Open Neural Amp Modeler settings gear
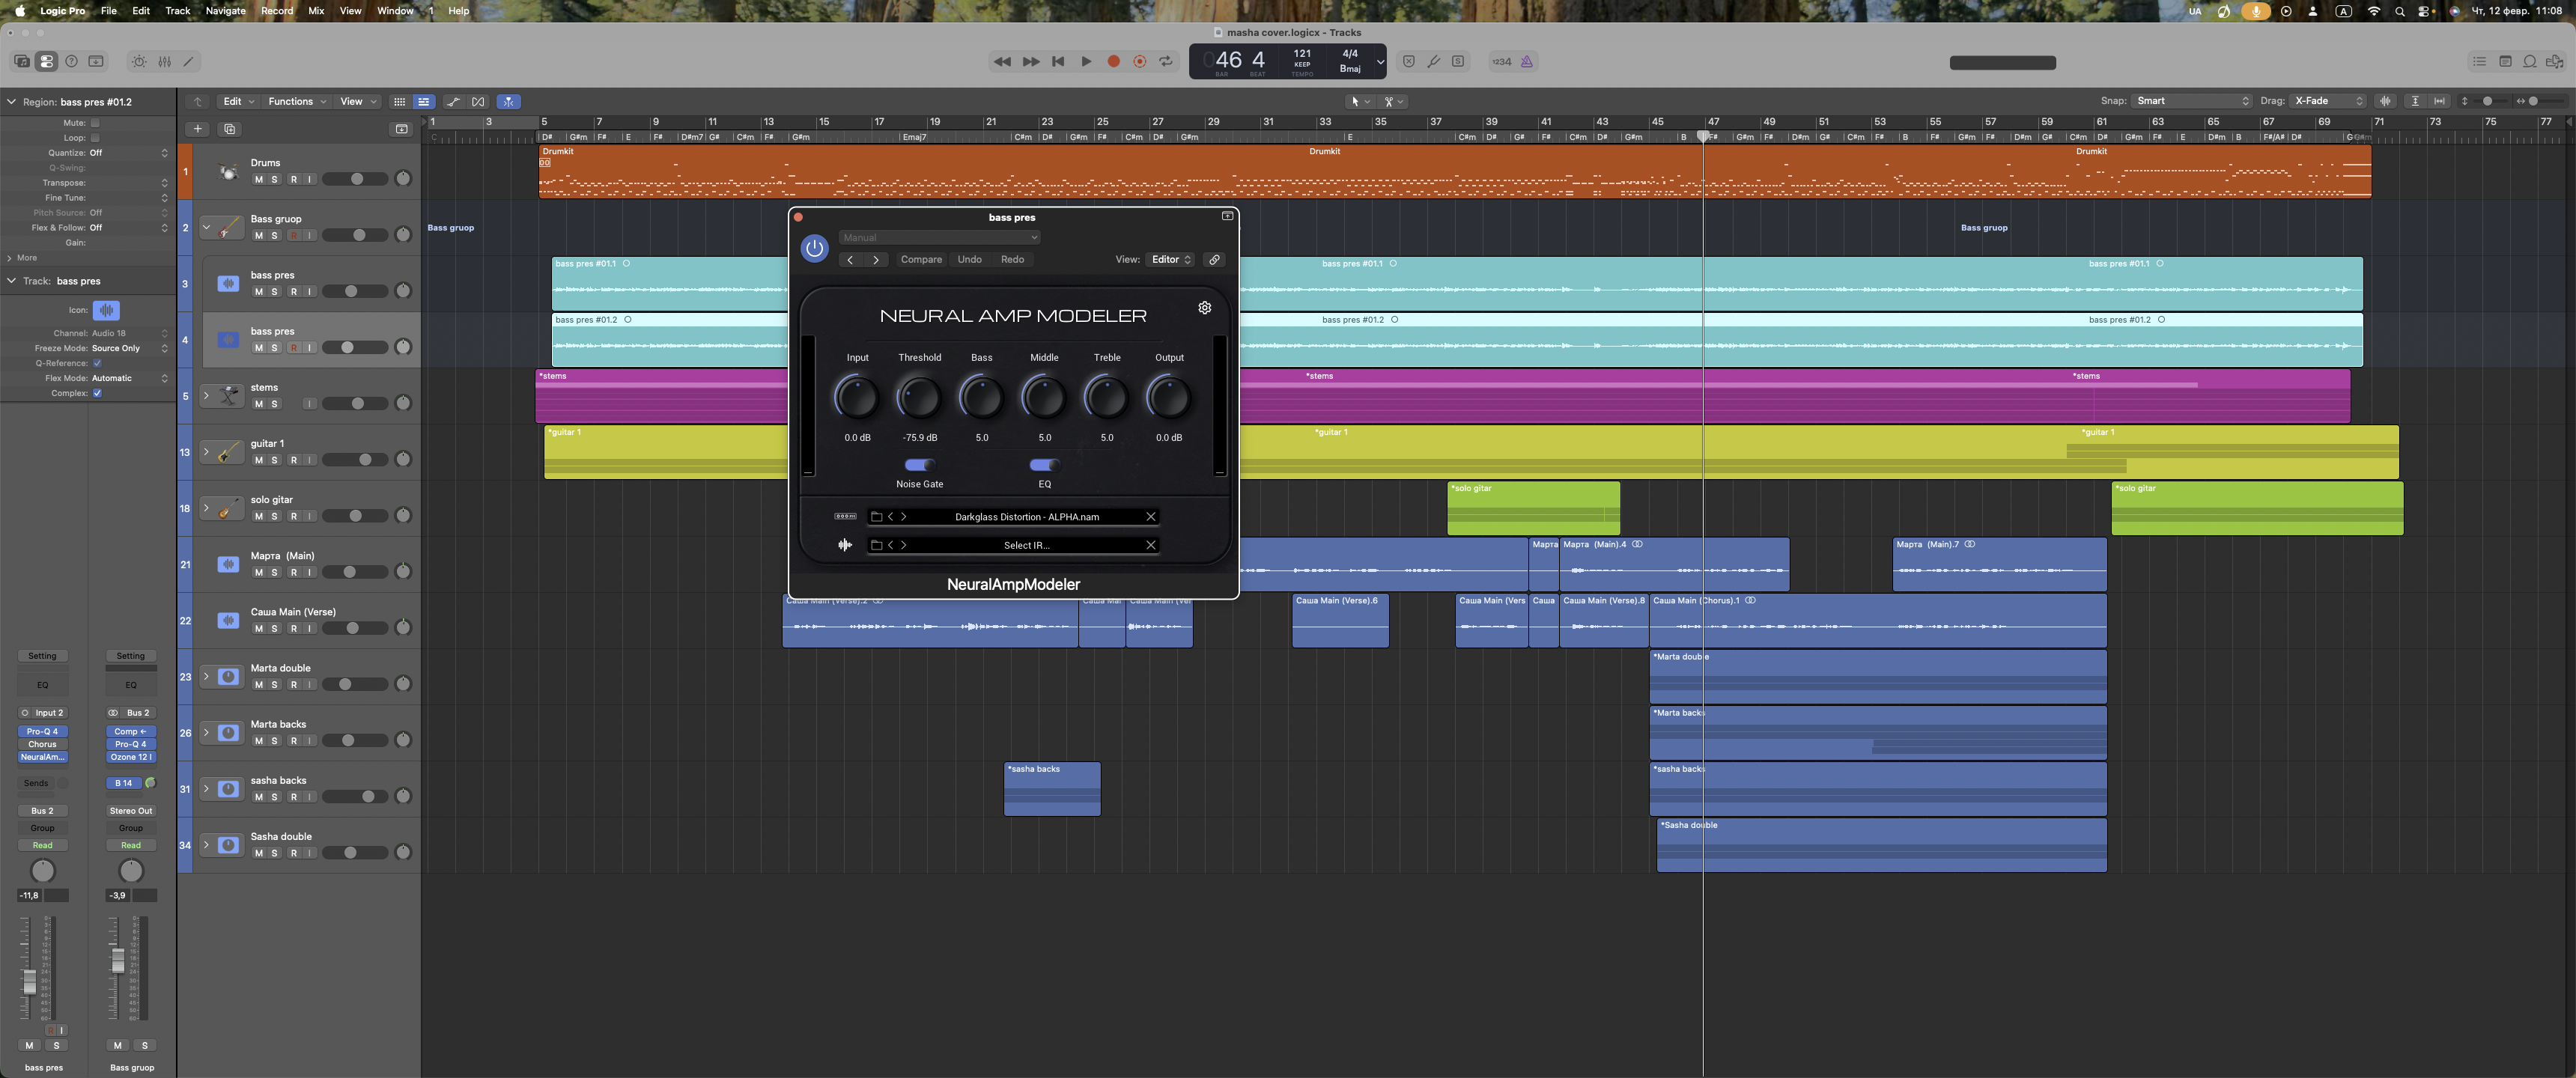 pos(1204,308)
